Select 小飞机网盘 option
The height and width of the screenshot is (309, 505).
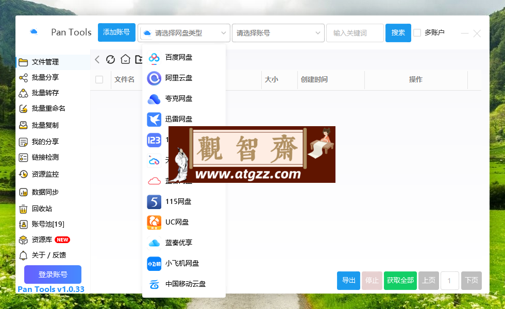pos(184,263)
